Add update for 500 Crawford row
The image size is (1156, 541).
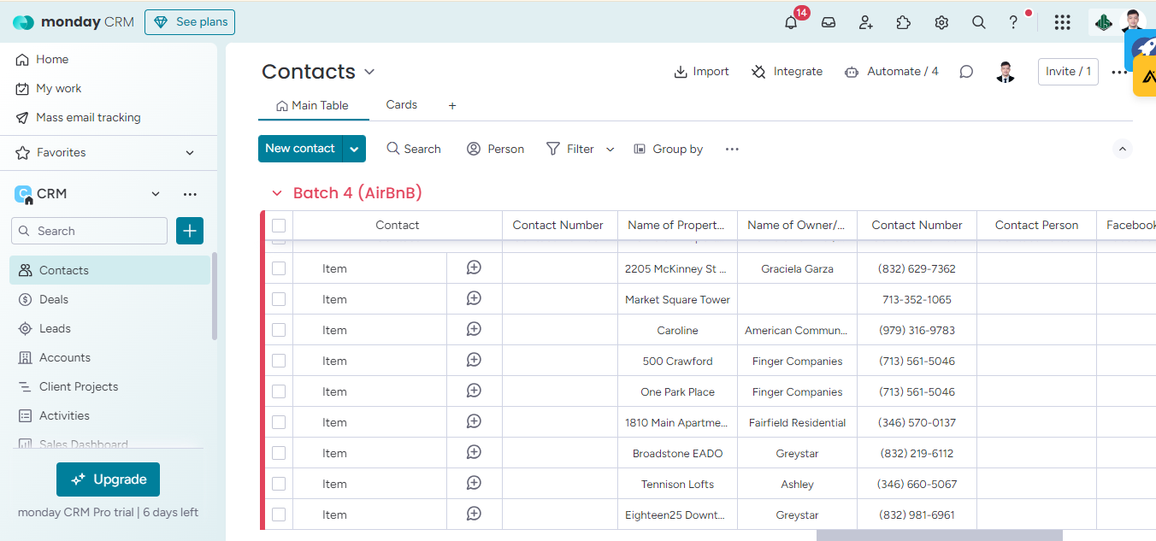(x=474, y=360)
